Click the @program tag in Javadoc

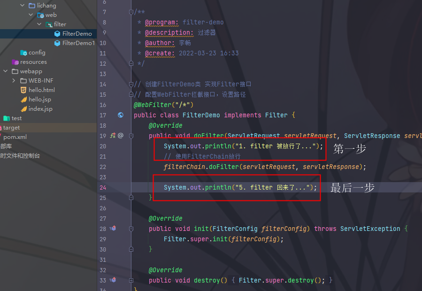(x=162, y=23)
